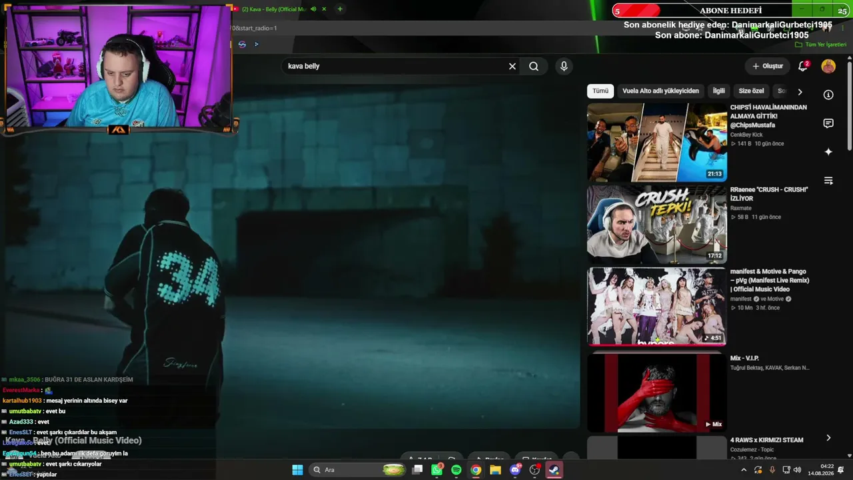Open Discord from the taskbar
The image size is (853, 480).
pos(514,470)
